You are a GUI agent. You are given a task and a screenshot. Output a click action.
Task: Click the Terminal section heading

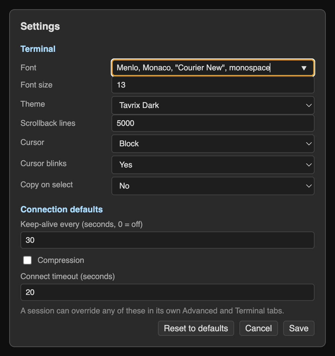pos(38,49)
